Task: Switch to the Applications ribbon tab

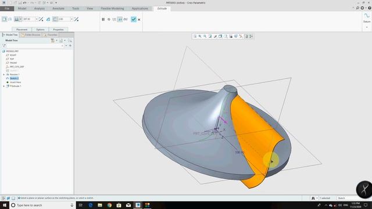Action: click(x=140, y=9)
